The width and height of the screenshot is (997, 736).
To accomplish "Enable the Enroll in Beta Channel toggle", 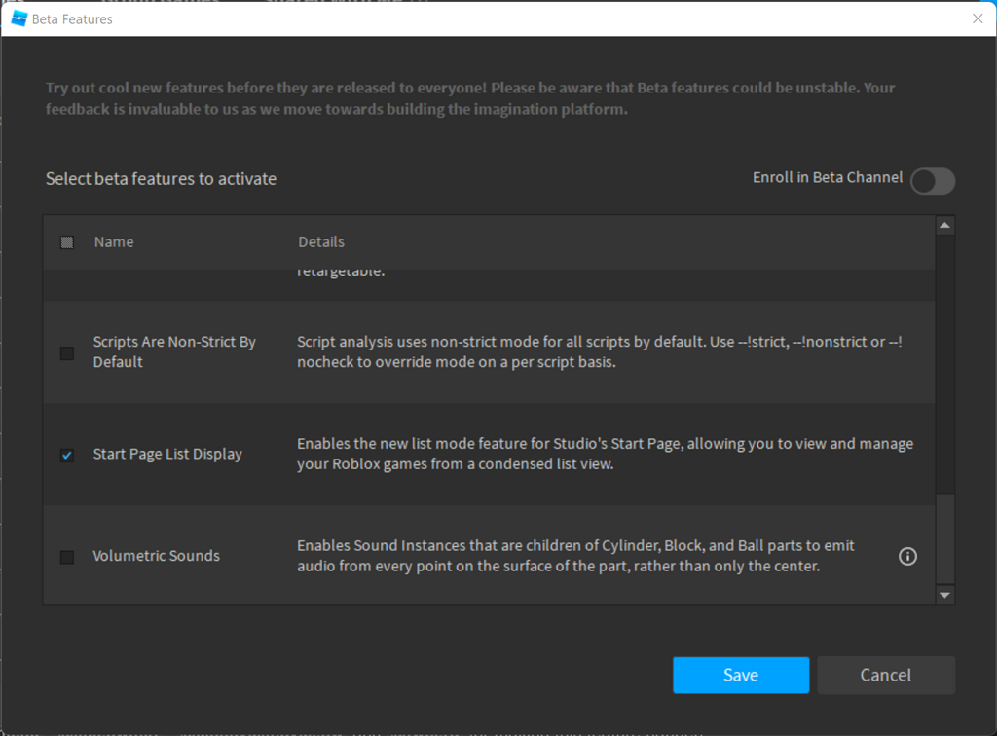I will coord(932,181).
